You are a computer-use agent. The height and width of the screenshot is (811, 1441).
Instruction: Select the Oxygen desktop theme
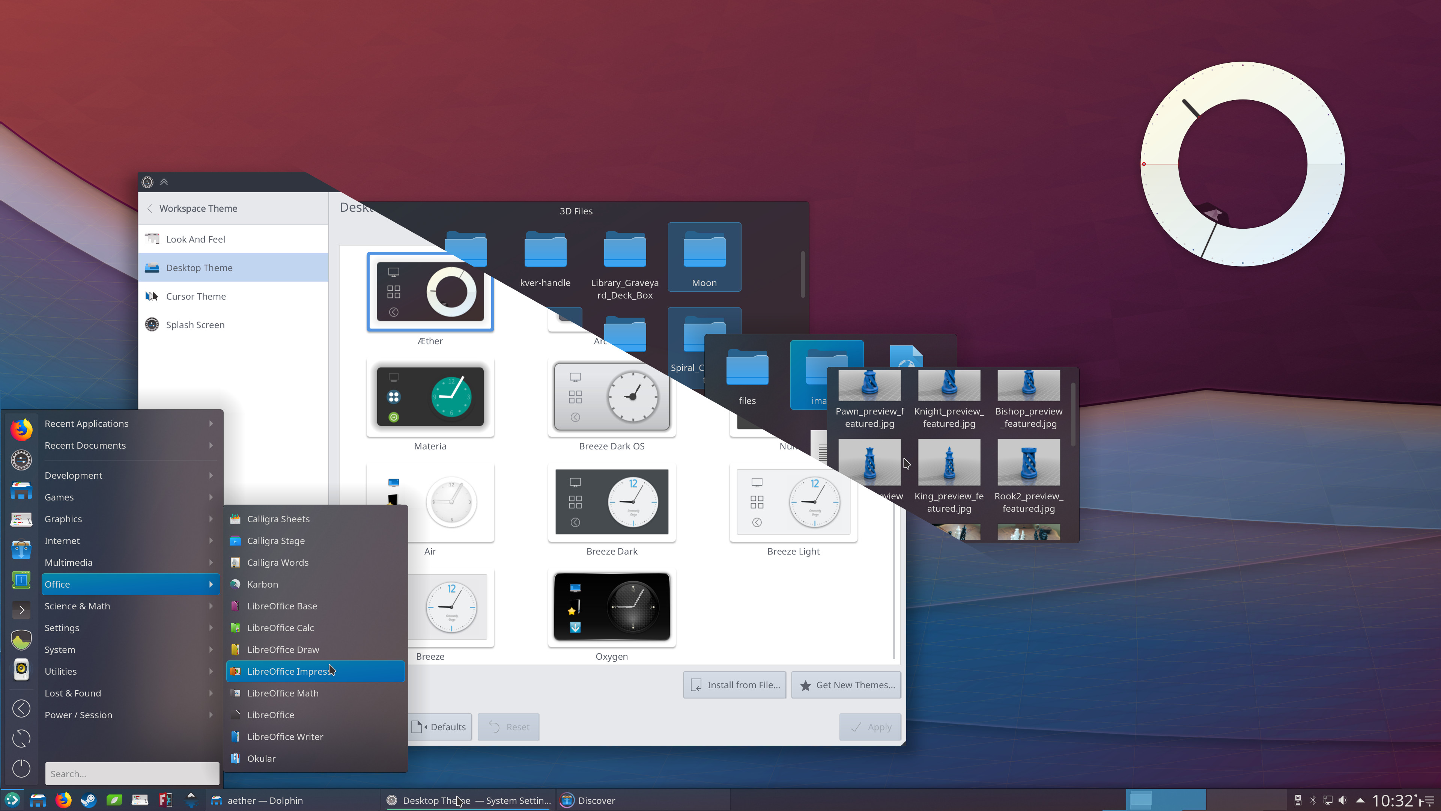[x=611, y=607]
